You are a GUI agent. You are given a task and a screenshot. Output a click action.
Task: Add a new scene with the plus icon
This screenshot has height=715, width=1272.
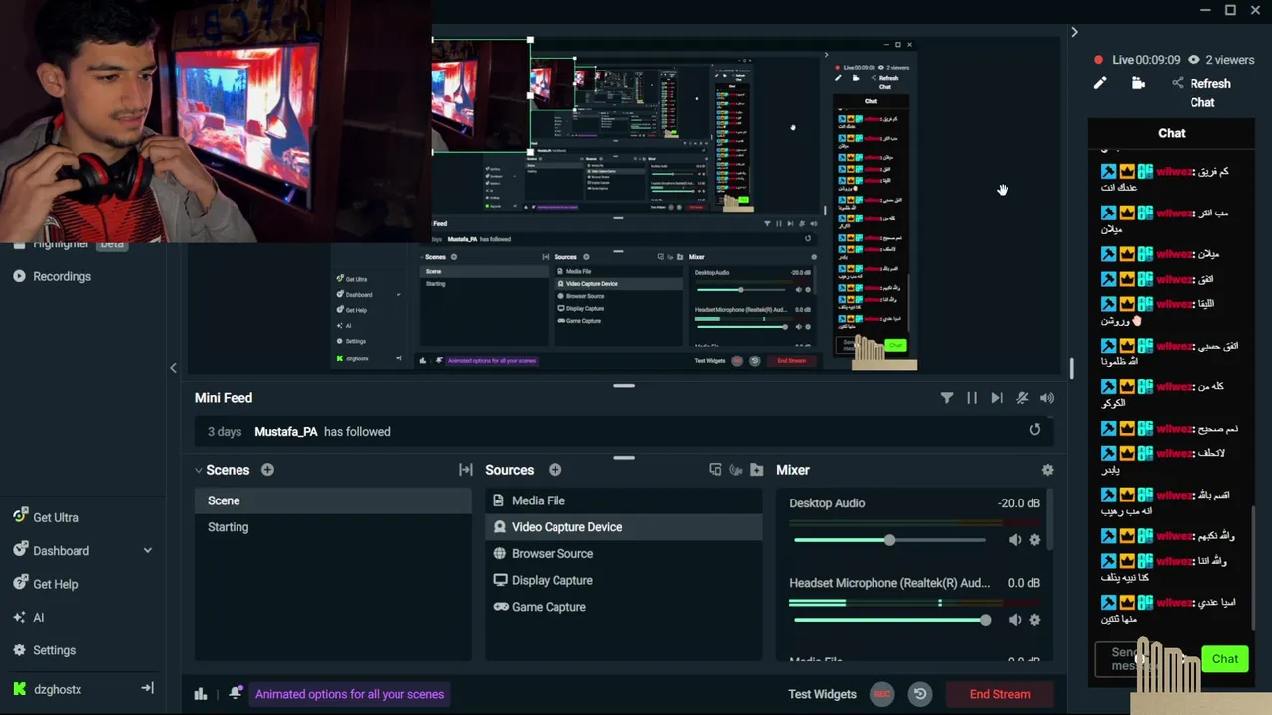tap(267, 470)
